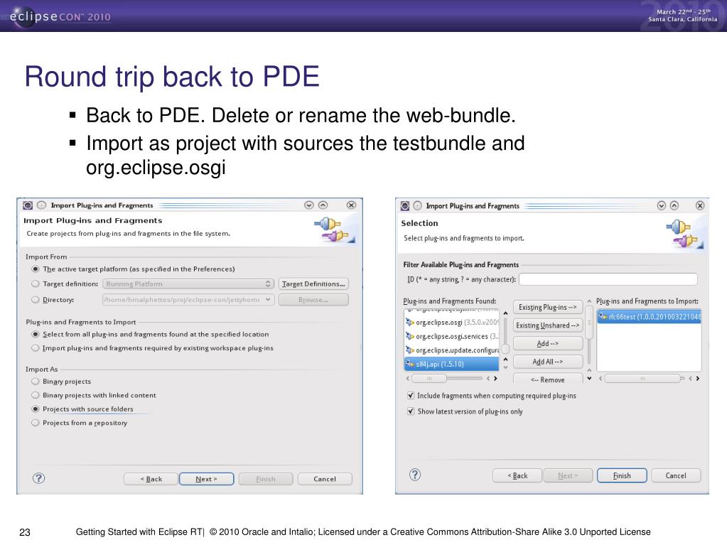Viewport: 727px width, 545px height.
Task: Click Back in the left dialog
Action: point(151,479)
